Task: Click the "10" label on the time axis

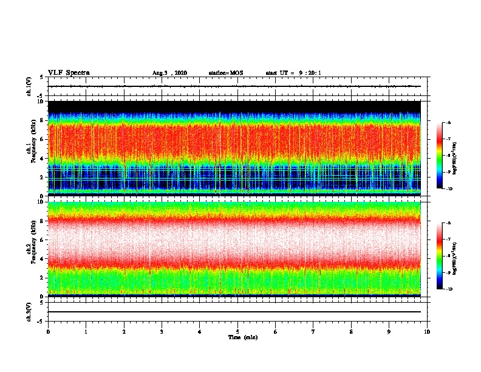Action: click(427, 331)
